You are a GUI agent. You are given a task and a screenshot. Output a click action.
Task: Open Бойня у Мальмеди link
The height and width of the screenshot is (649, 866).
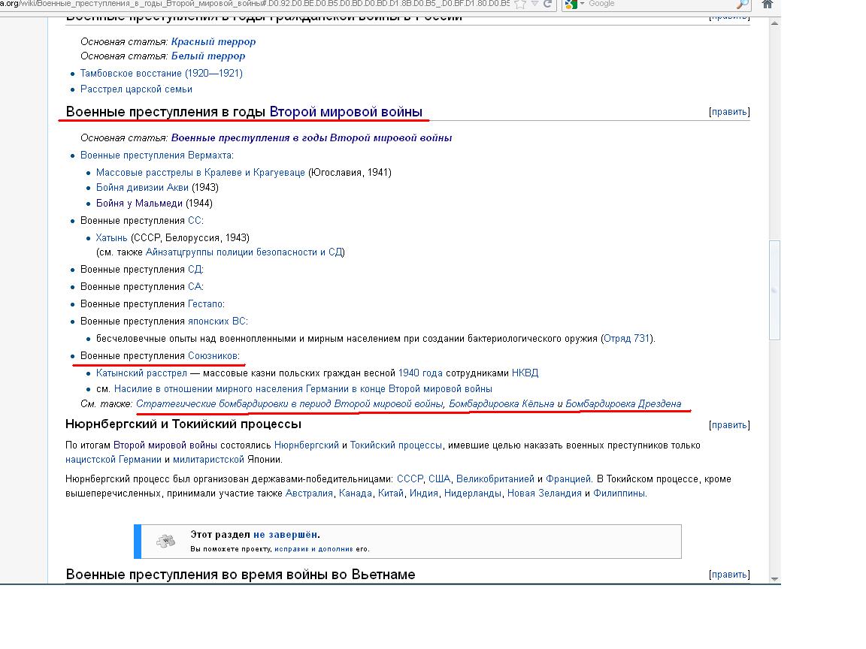coord(139,203)
